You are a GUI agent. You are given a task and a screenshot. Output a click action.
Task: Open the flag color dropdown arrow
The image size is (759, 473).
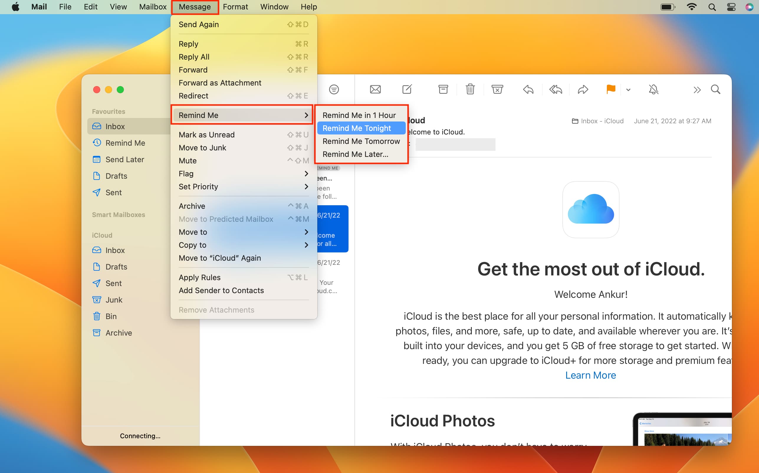tap(628, 90)
